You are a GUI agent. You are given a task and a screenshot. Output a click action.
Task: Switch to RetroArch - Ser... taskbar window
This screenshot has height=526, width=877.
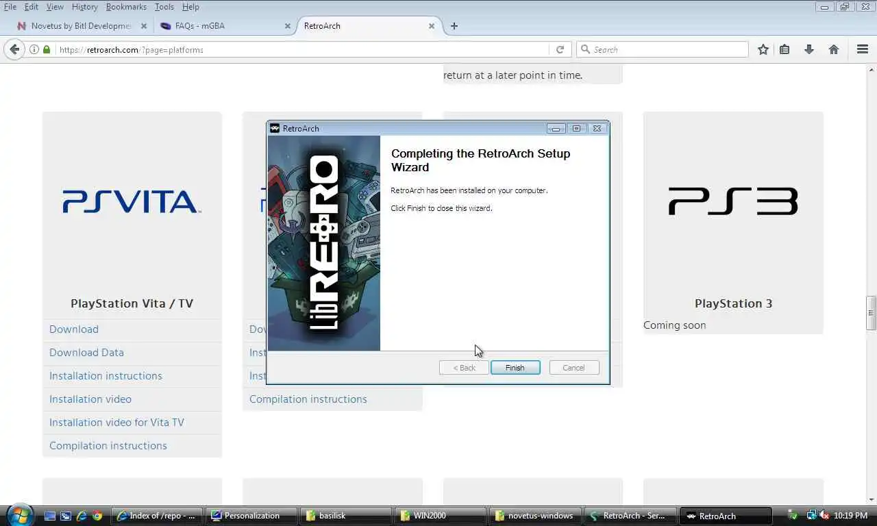(x=631, y=516)
